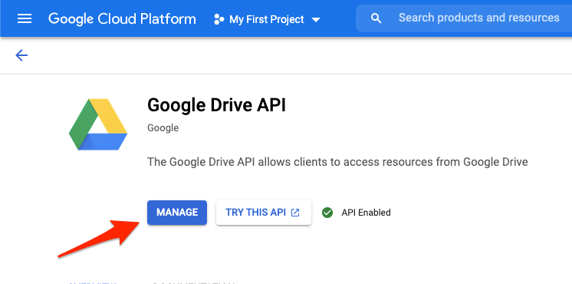The image size is (572, 284).
Task: Click the external link icon on TRY THIS API
Action: [295, 213]
